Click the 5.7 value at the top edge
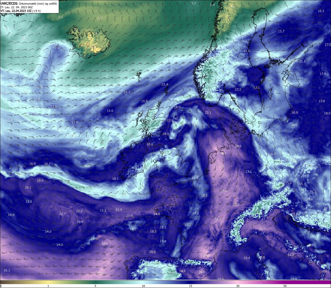The height and width of the screenshot is (288, 331). pos(194,3)
